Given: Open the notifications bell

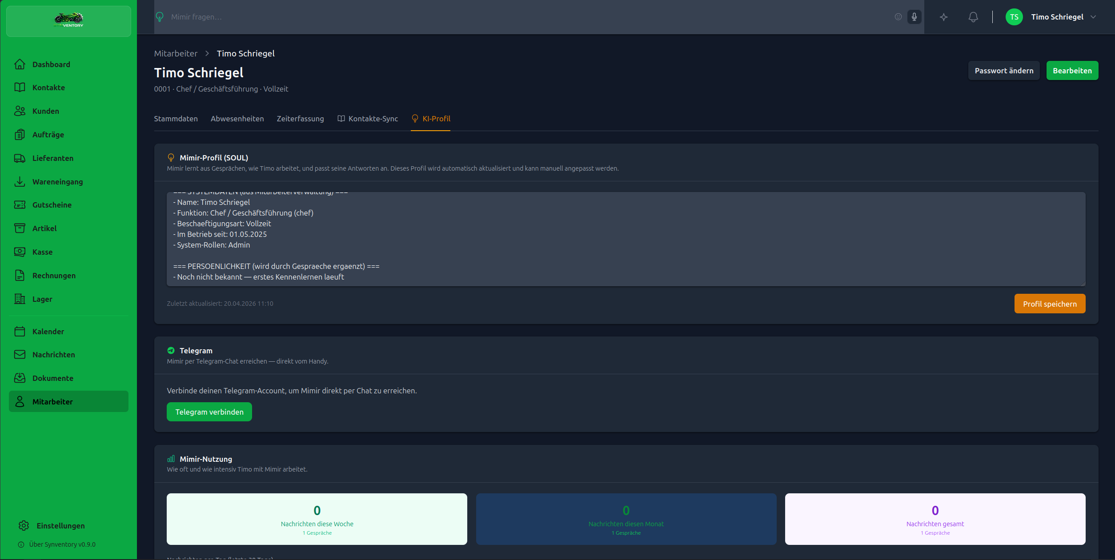Looking at the screenshot, I should [973, 17].
